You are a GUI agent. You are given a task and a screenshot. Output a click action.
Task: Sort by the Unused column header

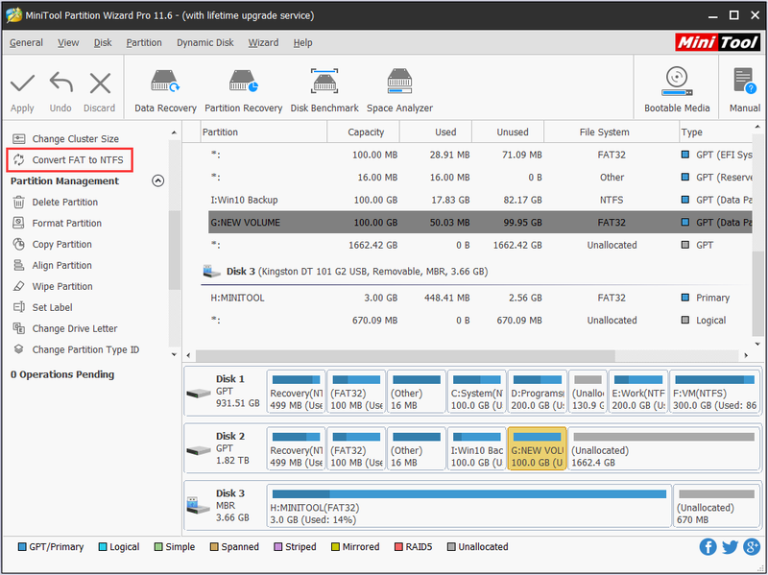[x=508, y=132]
